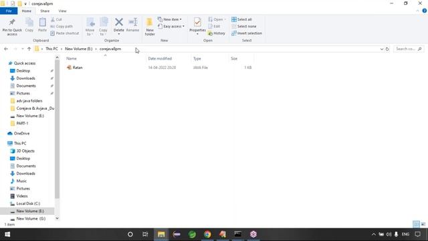Screen dimensions: 428x241
Task: Click the Cortana circle on taskbar
Action: (130, 234)
